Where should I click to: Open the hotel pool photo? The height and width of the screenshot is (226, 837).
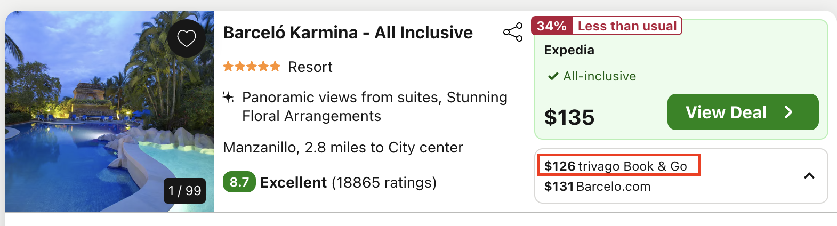[x=110, y=111]
